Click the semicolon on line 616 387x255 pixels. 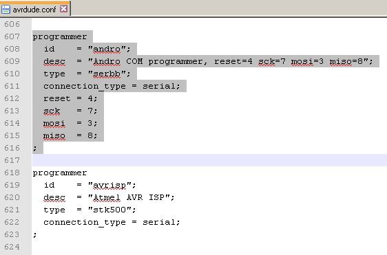[x=35, y=148]
